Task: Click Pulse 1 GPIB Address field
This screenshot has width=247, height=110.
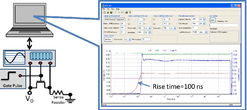Action: click(x=123, y=23)
